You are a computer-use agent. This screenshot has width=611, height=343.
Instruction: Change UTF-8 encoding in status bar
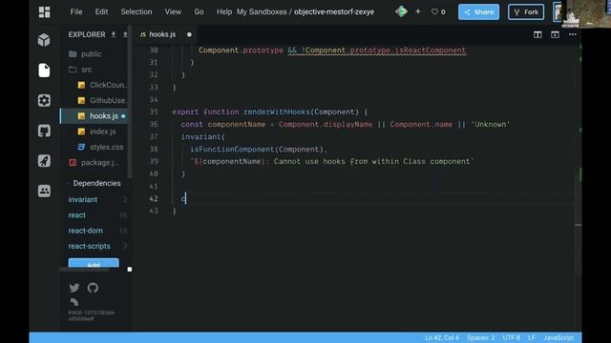511,337
